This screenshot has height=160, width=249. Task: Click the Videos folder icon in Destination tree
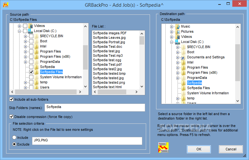tap(178, 37)
